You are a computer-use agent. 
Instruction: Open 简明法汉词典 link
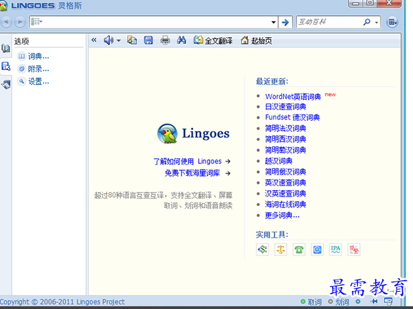[285, 128]
